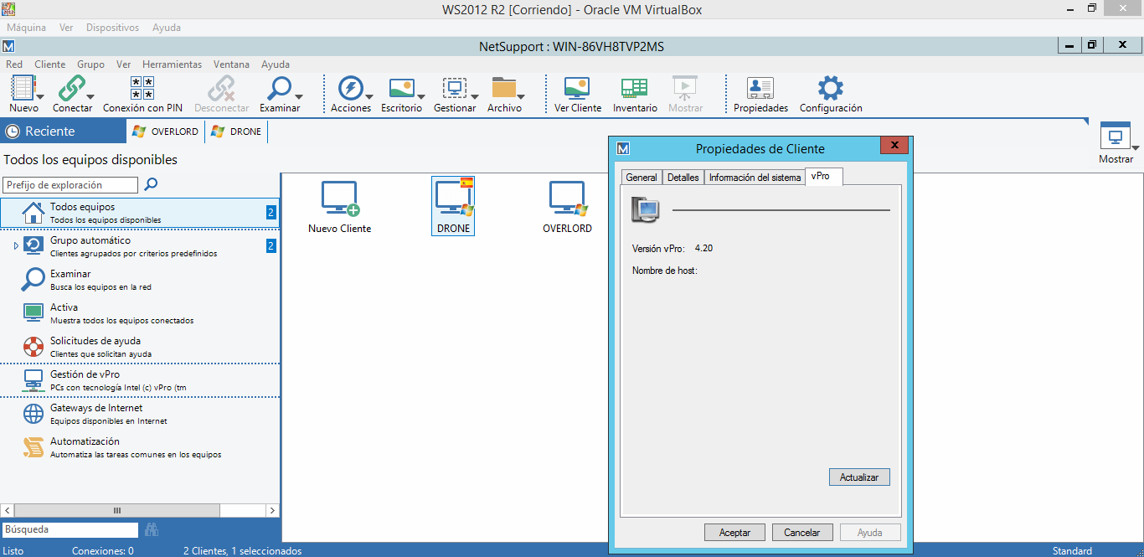This screenshot has height=557, width=1144.
Task: Select the vPro tab in the dialog
Action: (823, 176)
